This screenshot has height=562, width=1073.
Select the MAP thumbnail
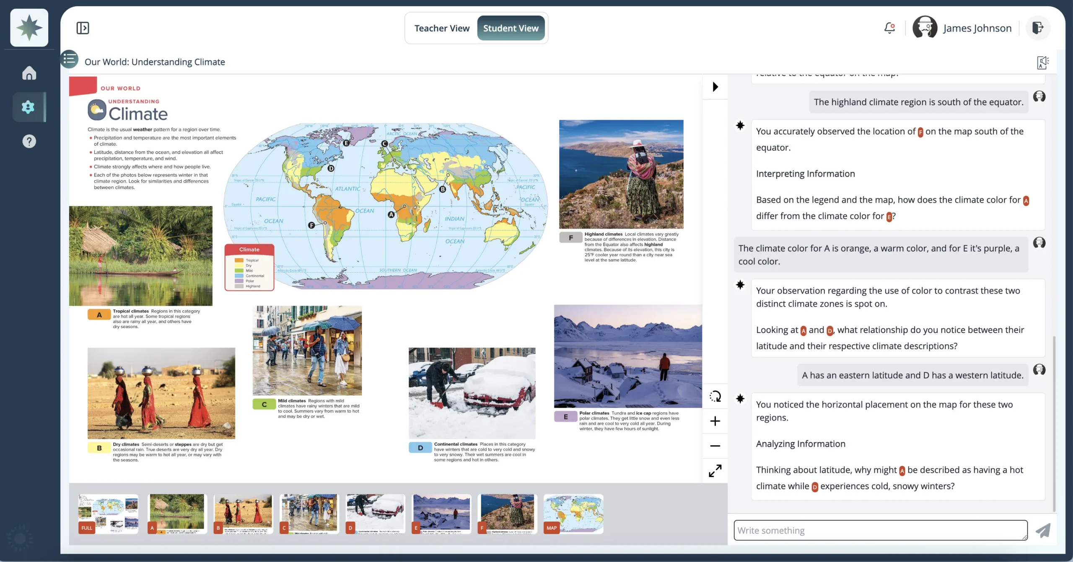[573, 514]
